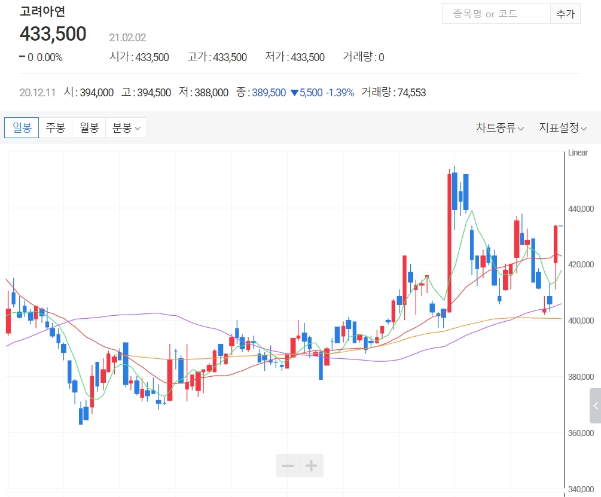Open the 분봉 minute chart dropdown
601x497 pixels.
[126, 127]
